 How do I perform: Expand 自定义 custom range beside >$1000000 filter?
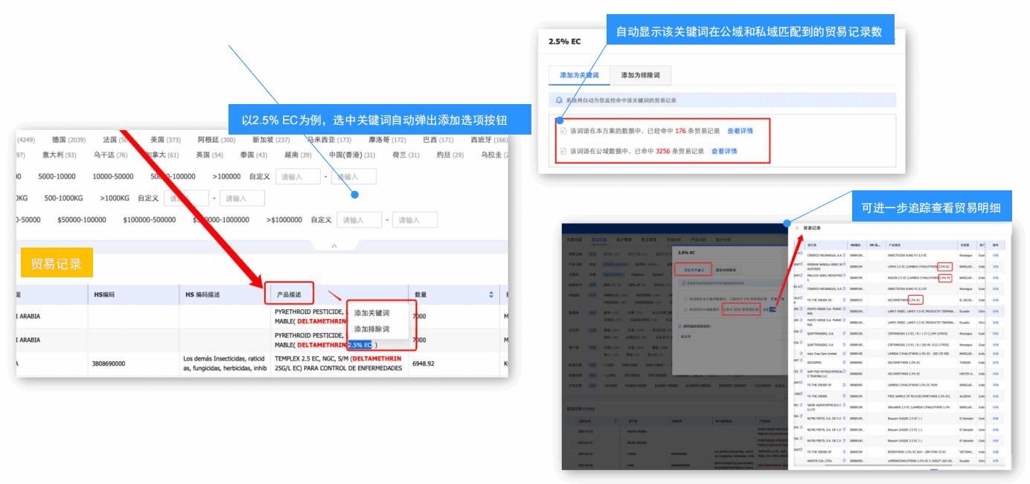[322, 219]
